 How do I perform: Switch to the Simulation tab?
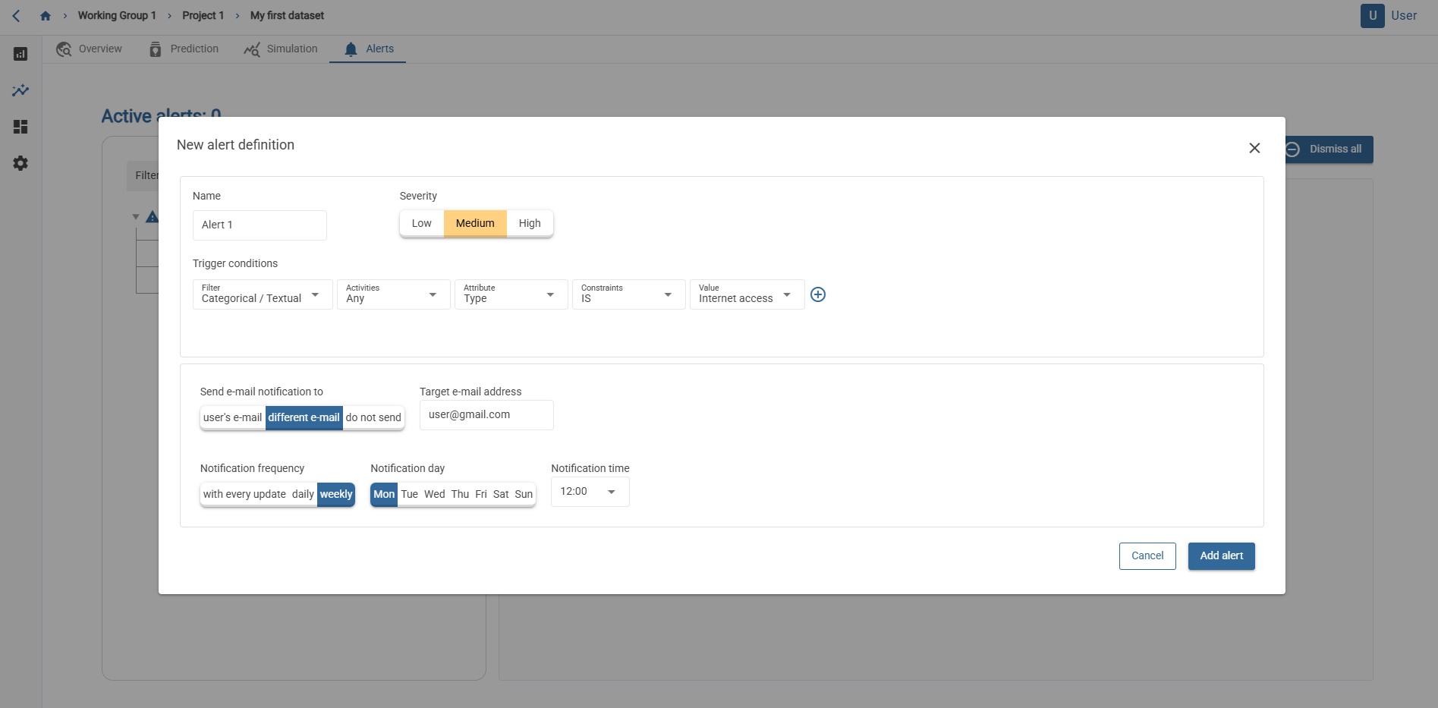(x=281, y=49)
